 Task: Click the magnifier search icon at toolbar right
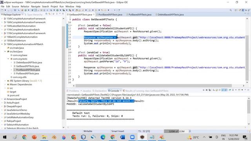(231, 10)
